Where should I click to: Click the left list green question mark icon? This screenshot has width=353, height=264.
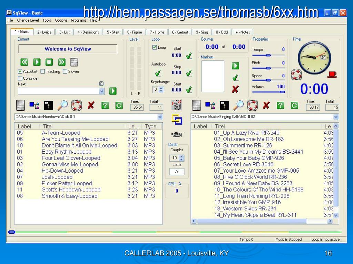click(105, 105)
